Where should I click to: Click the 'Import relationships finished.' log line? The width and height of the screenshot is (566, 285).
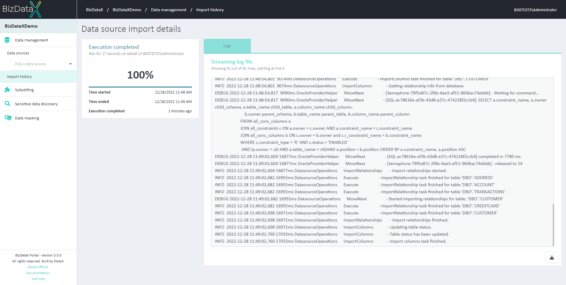(x=331, y=220)
